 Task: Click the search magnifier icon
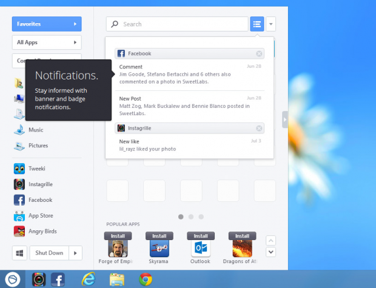pyautogui.click(x=115, y=24)
